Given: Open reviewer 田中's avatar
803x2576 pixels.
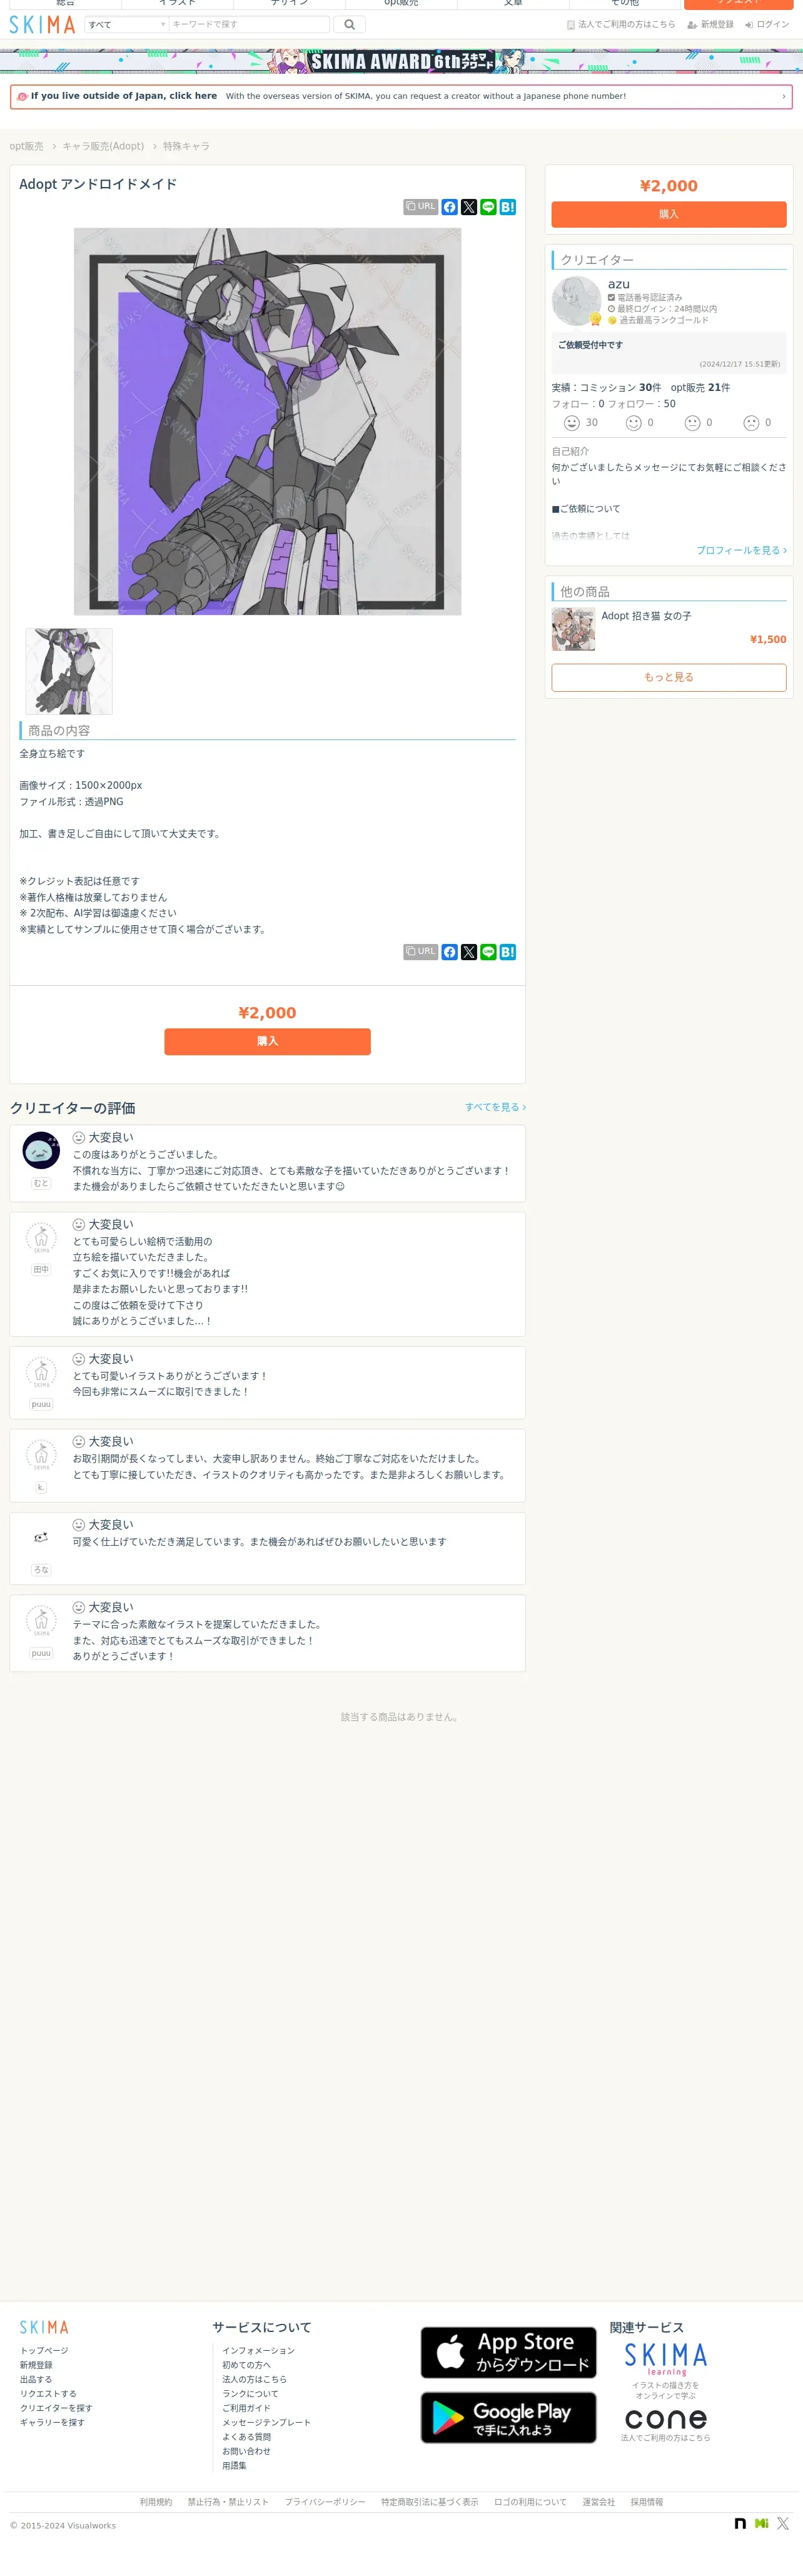Looking at the screenshot, I should coord(41,1238).
